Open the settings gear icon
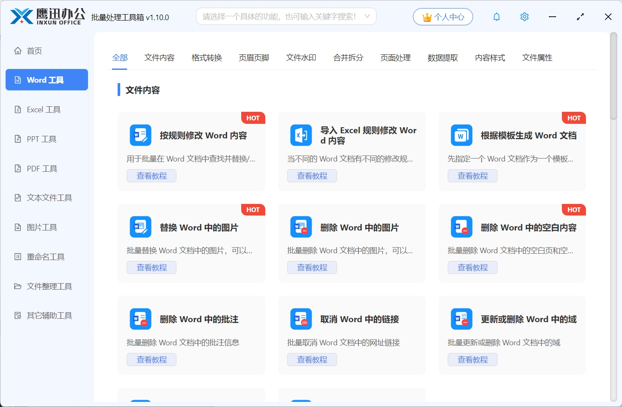Image resolution: width=622 pixels, height=407 pixels. [x=524, y=17]
